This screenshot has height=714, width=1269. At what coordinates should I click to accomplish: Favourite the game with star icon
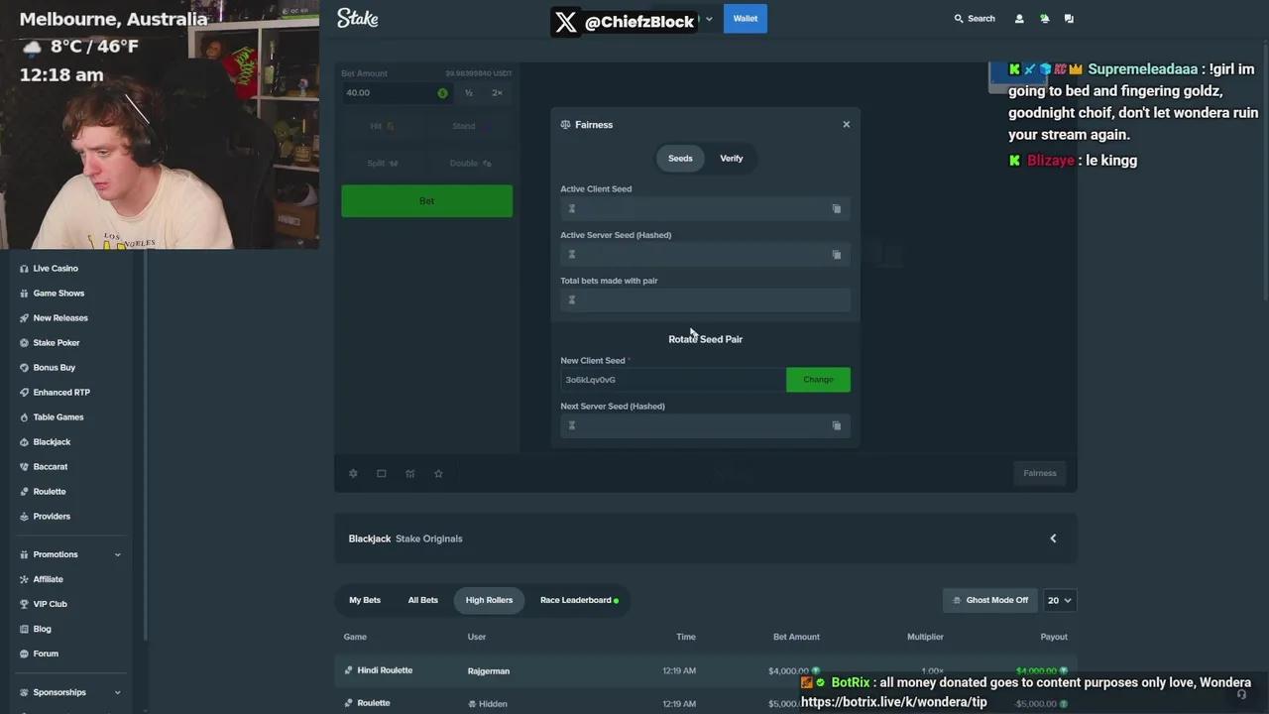pyautogui.click(x=438, y=474)
